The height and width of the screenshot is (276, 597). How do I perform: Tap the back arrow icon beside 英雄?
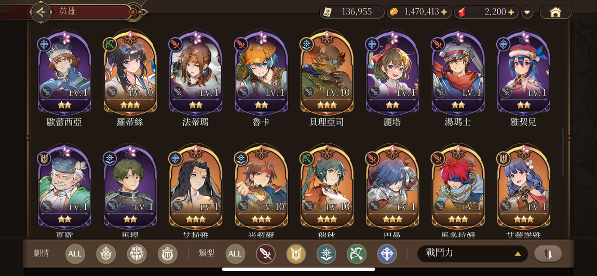point(41,11)
